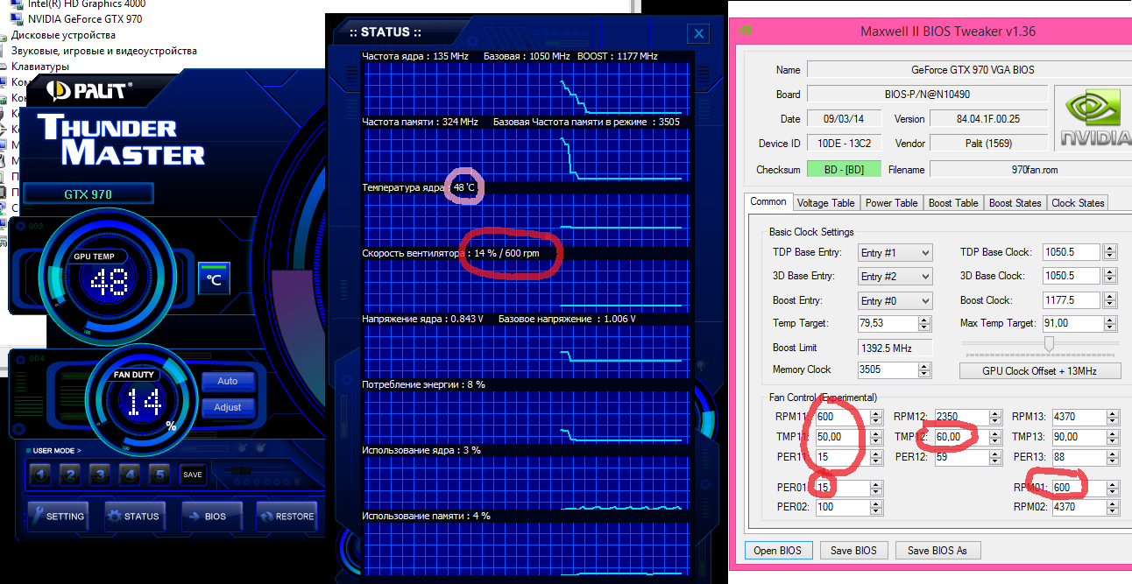The image size is (1132, 584).
Task: Switch to the Common tab
Action: coord(768,201)
